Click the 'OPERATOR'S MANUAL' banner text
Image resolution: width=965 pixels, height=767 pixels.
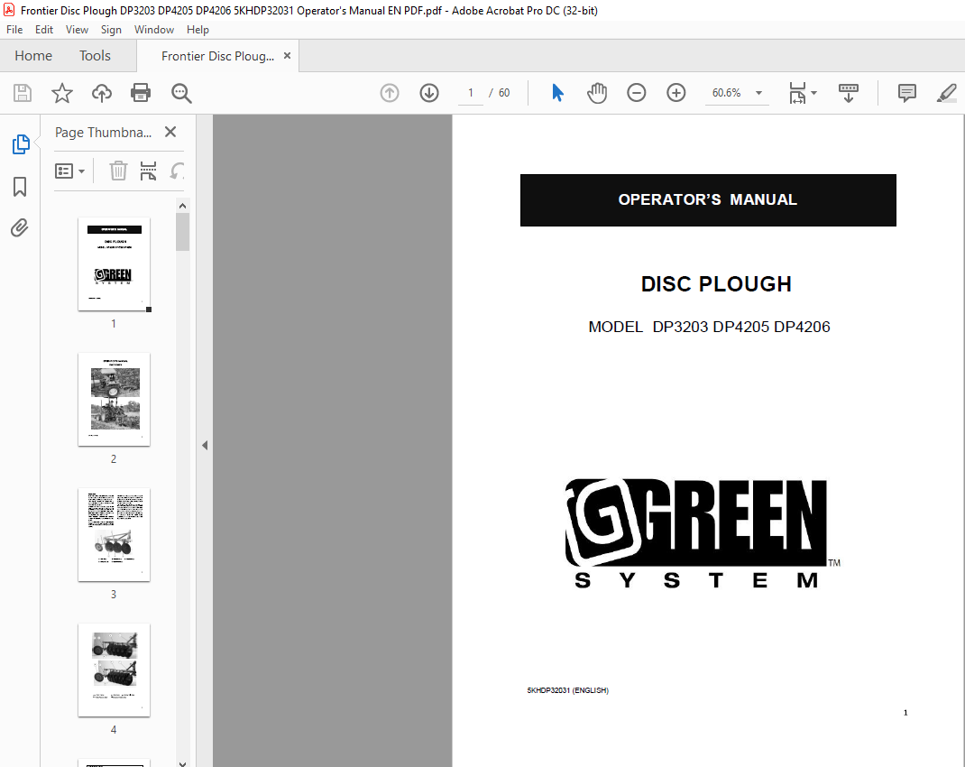[708, 199]
